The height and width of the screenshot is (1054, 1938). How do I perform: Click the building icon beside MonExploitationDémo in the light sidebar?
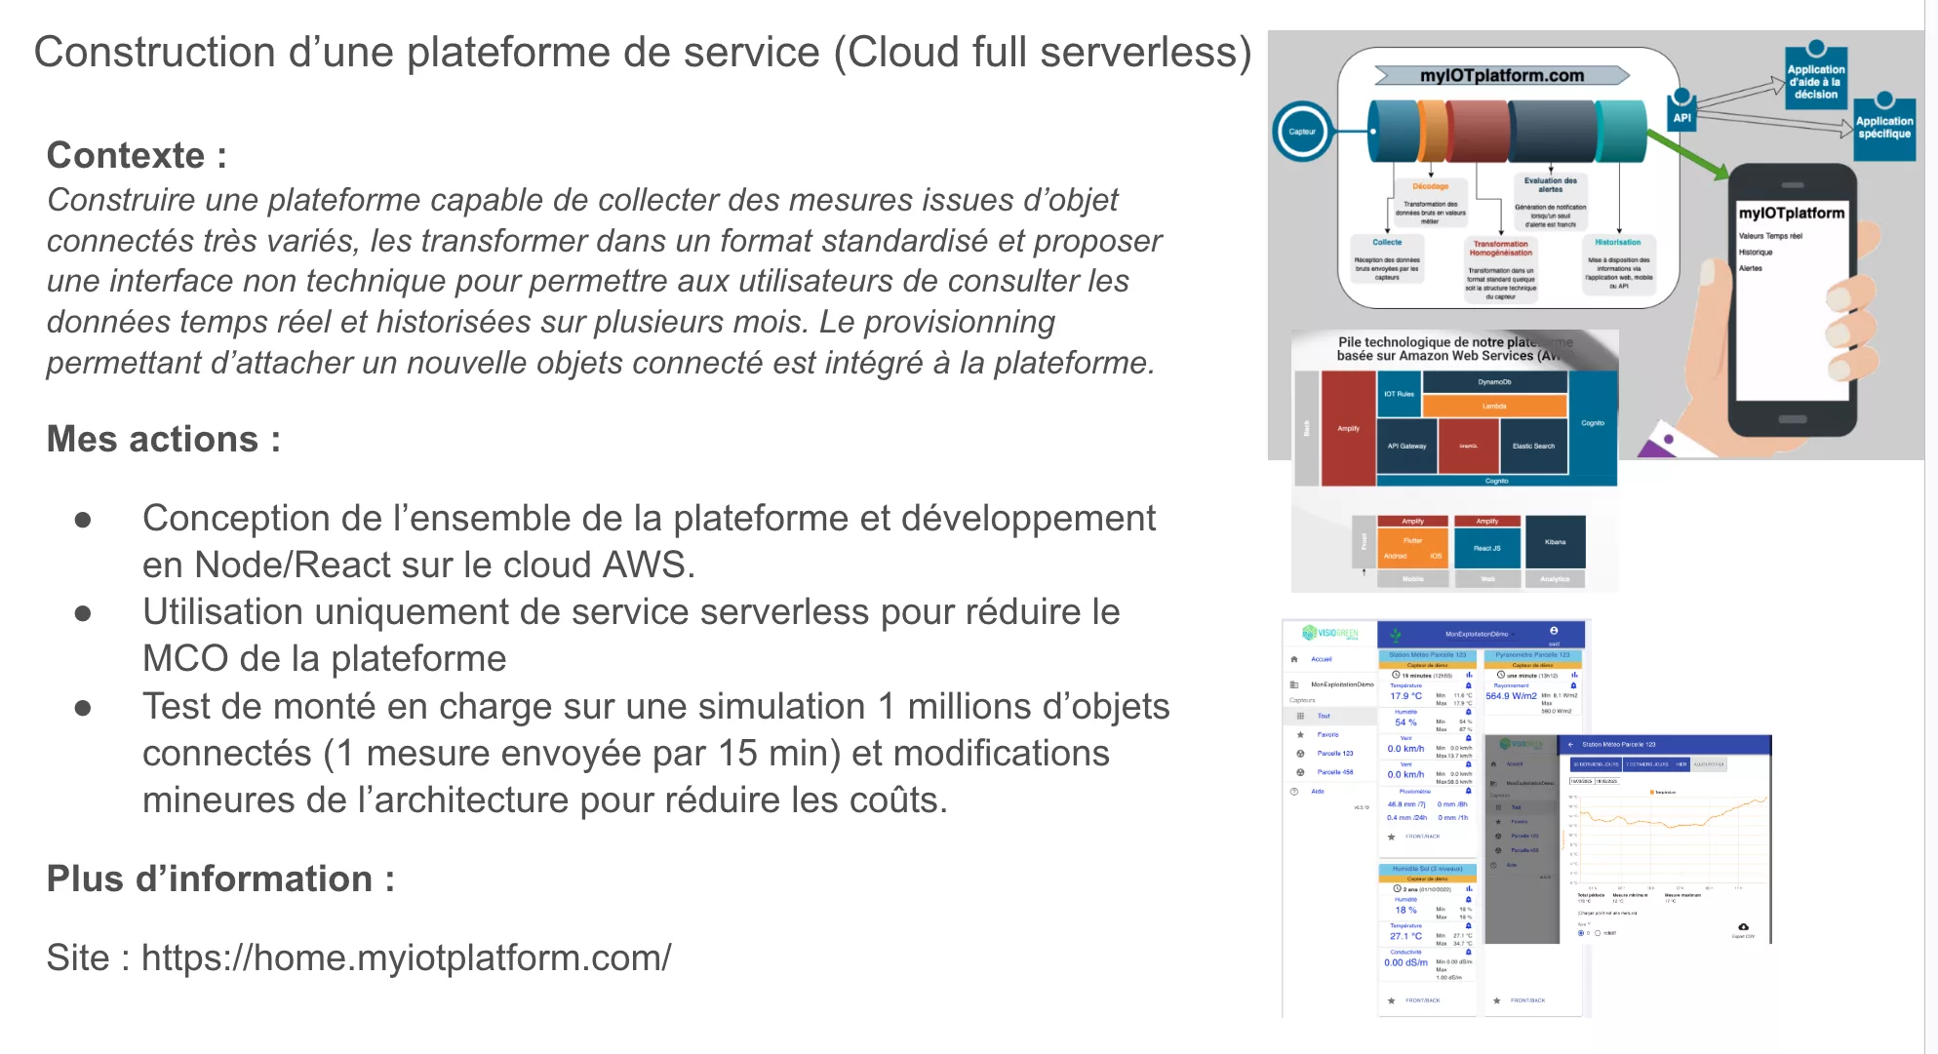coord(1294,684)
